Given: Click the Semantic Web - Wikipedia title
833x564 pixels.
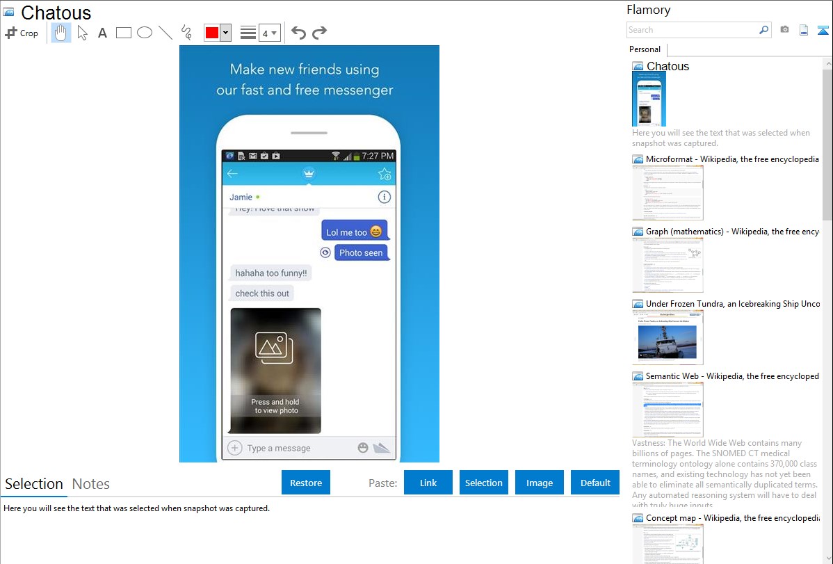Looking at the screenshot, I should [732, 376].
